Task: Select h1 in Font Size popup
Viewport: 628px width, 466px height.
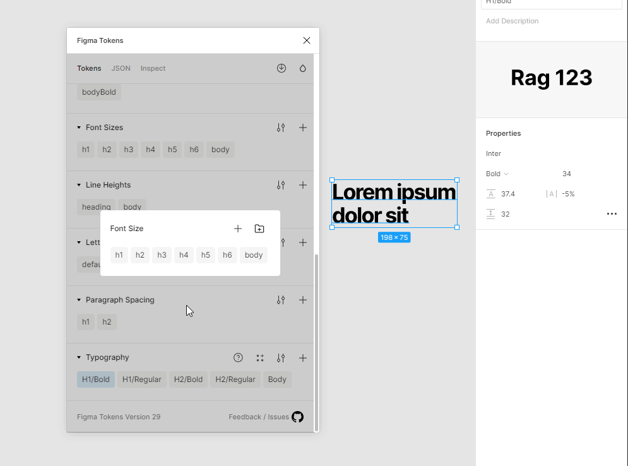Action: [119, 255]
